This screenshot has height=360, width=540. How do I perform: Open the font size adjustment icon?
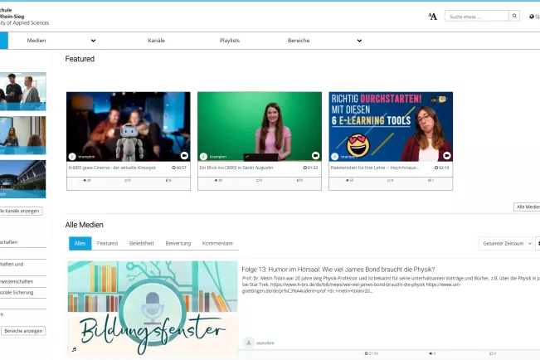[432, 17]
